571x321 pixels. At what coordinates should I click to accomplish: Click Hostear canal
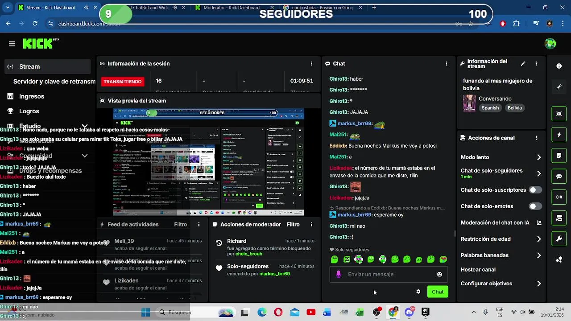coord(478,270)
